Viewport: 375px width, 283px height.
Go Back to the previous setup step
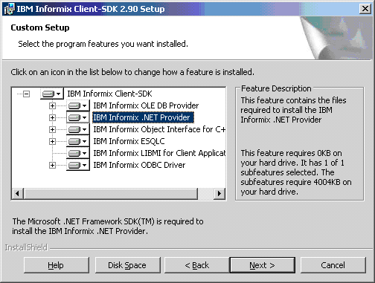(197, 265)
